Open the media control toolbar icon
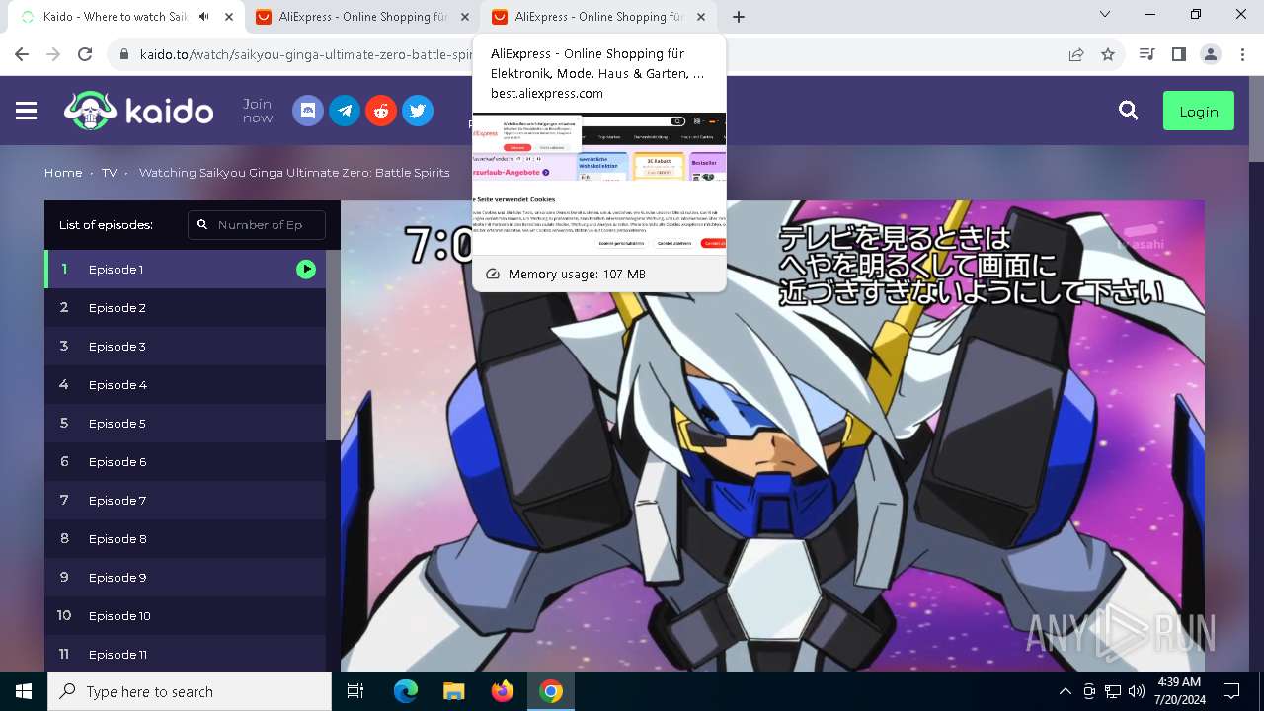The width and height of the screenshot is (1264, 711). (1146, 54)
